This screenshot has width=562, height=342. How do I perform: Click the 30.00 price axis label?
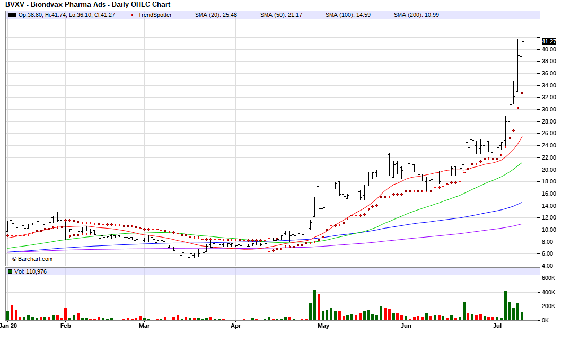click(549, 109)
